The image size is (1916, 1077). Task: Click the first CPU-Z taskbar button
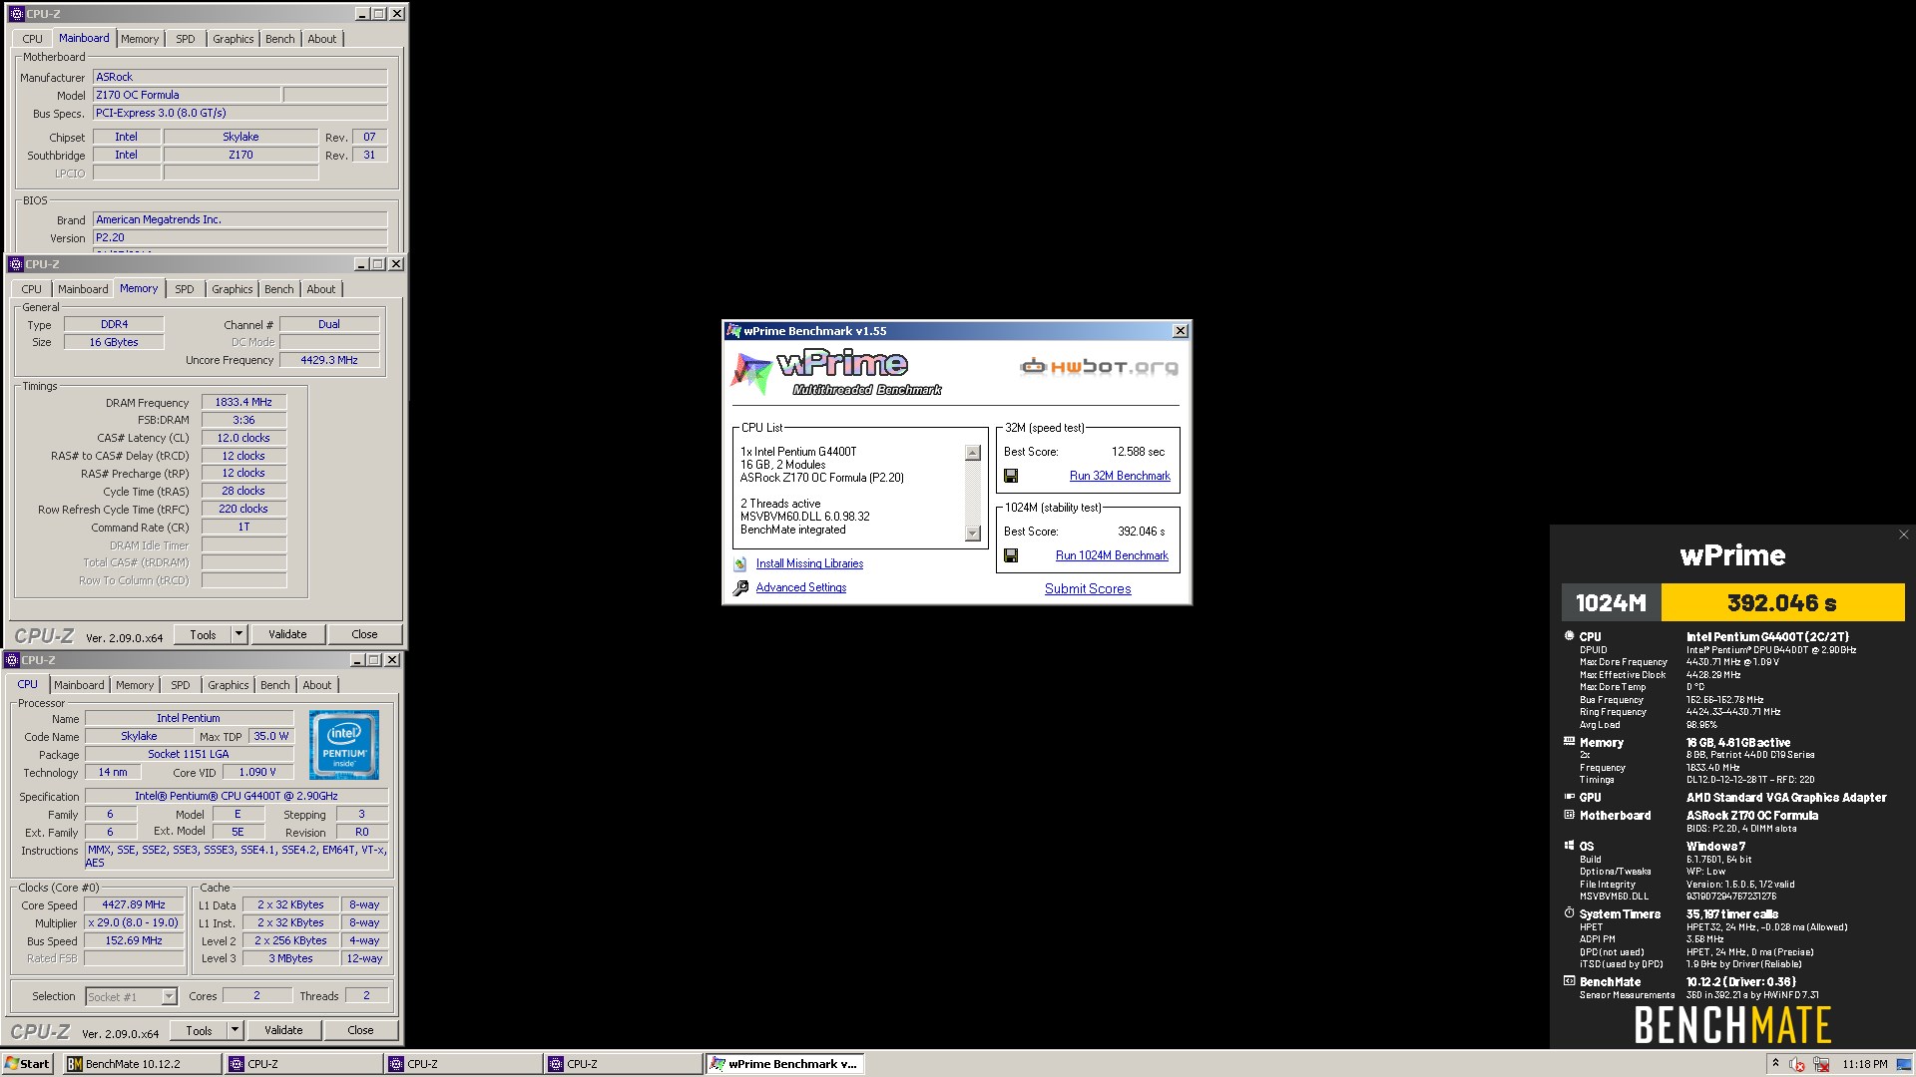point(303,1064)
